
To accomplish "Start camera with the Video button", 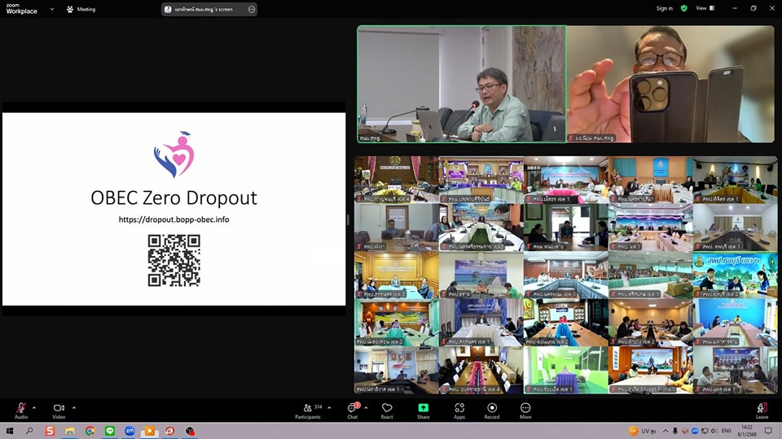I will pyautogui.click(x=59, y=411).
